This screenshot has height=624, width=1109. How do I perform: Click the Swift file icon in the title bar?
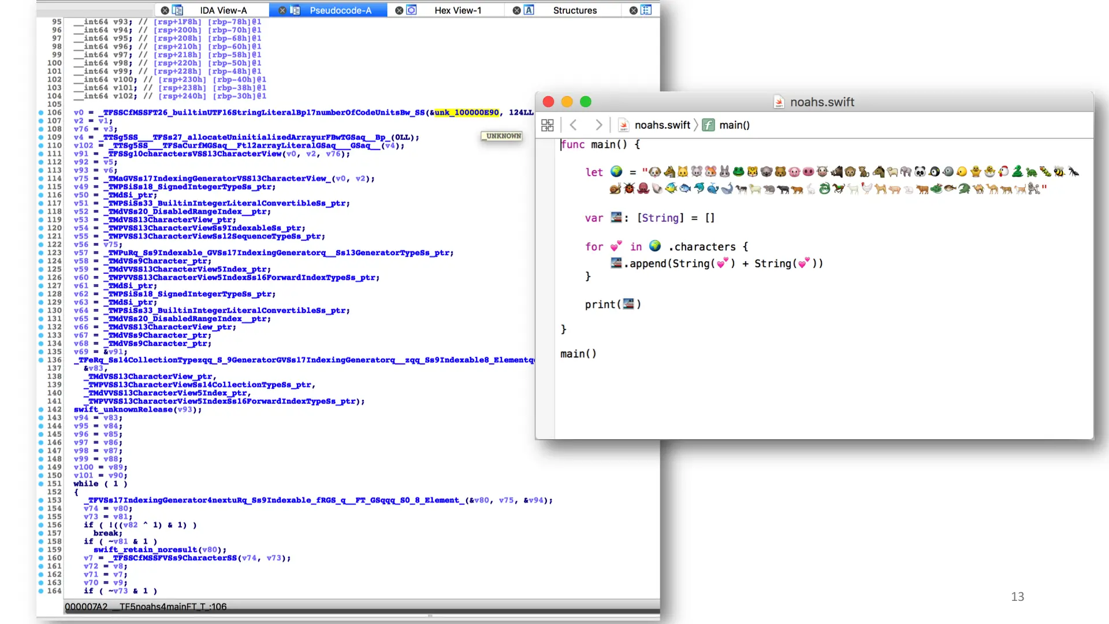[779, 102]
